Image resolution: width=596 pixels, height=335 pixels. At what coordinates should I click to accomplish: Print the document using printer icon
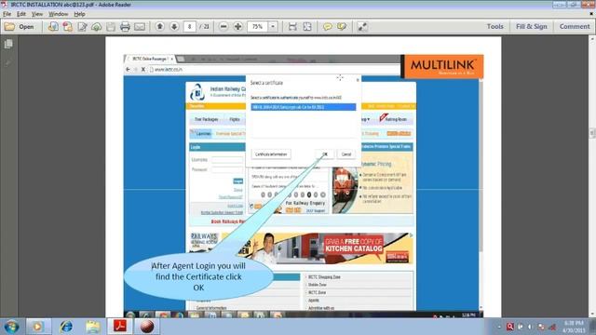click(125, 27)
